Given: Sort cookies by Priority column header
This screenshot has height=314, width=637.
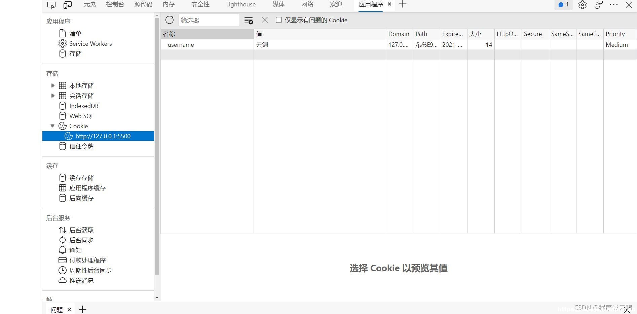Looking at the screenshot, I should [x=620, y=34].
